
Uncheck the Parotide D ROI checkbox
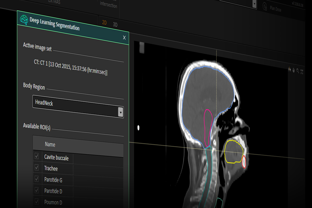[37, 190]
